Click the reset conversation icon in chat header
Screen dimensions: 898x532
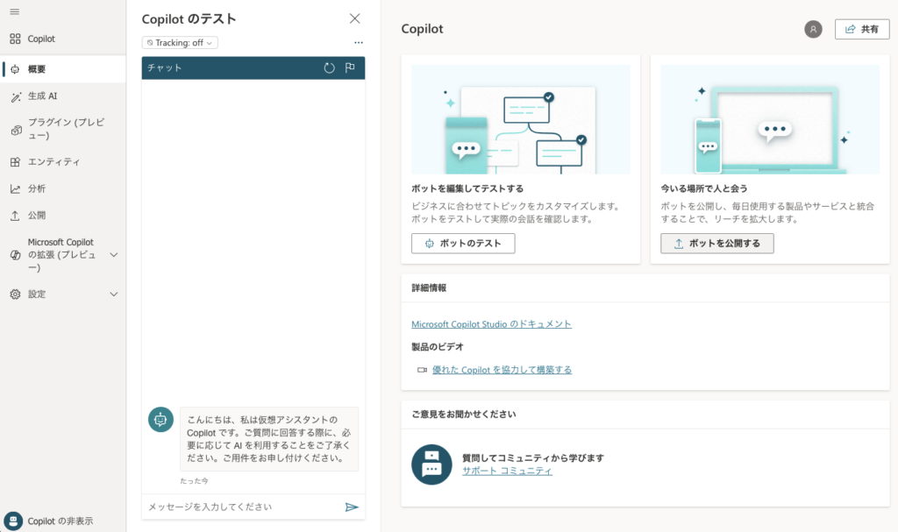(329, 68)
